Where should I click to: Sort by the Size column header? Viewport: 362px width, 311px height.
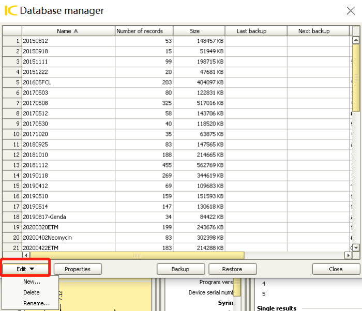(199, 31)
